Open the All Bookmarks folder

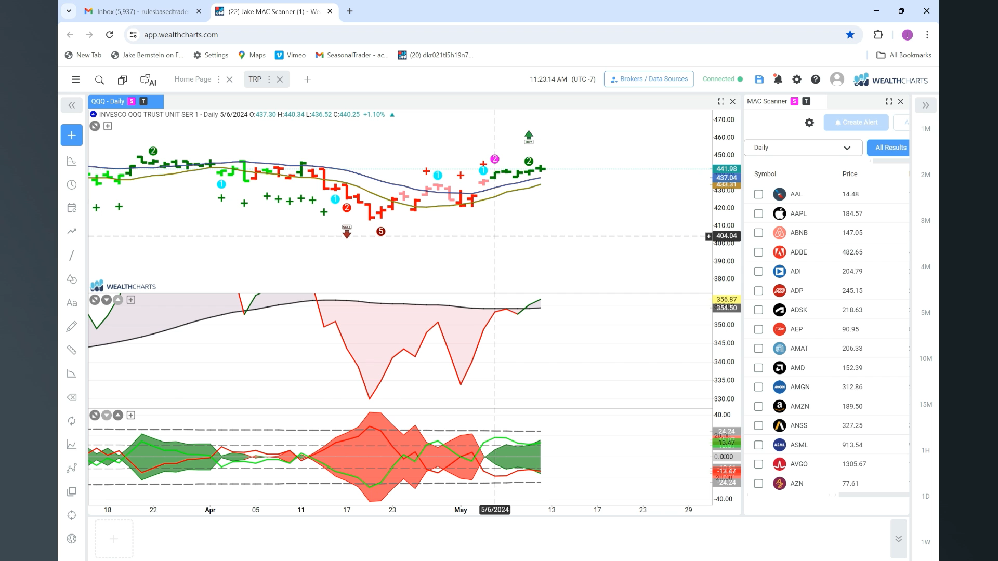pyautogui.click(x=904, y=55)
